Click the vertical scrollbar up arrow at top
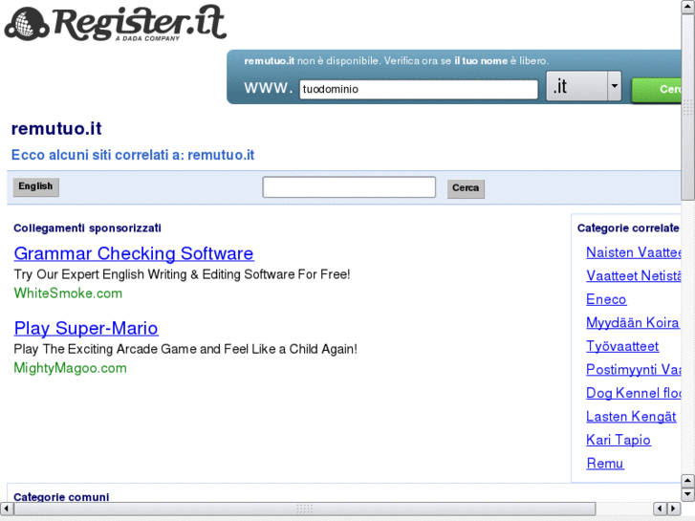 point(687,7)
